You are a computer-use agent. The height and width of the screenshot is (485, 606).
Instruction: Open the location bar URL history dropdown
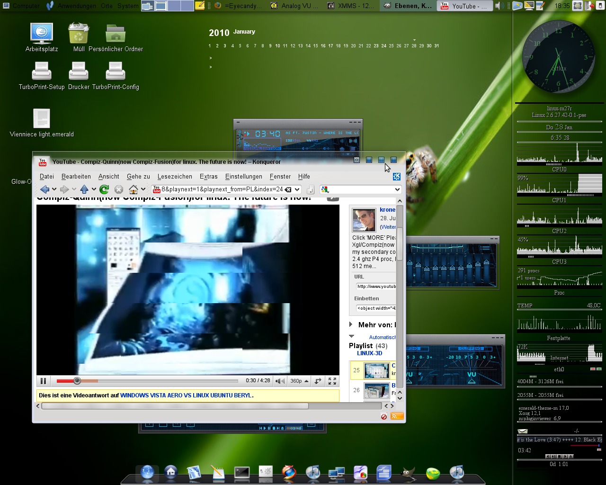click(297, 189)
